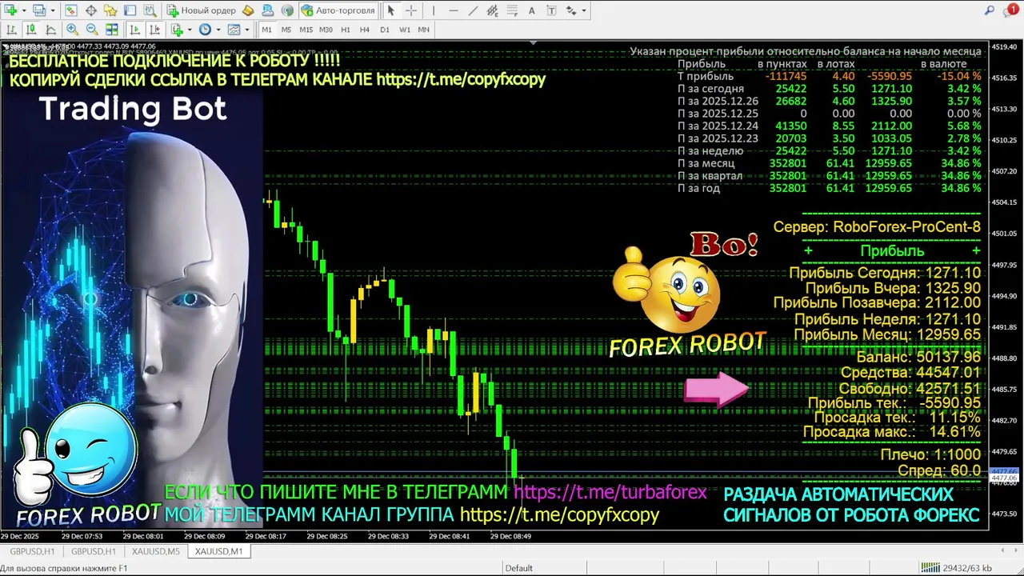Open the search magnifier icon
Screen dimensions: 1024x576
990,10
